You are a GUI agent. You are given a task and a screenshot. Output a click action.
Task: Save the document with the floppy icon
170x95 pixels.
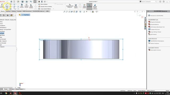[x=22, y=2]
